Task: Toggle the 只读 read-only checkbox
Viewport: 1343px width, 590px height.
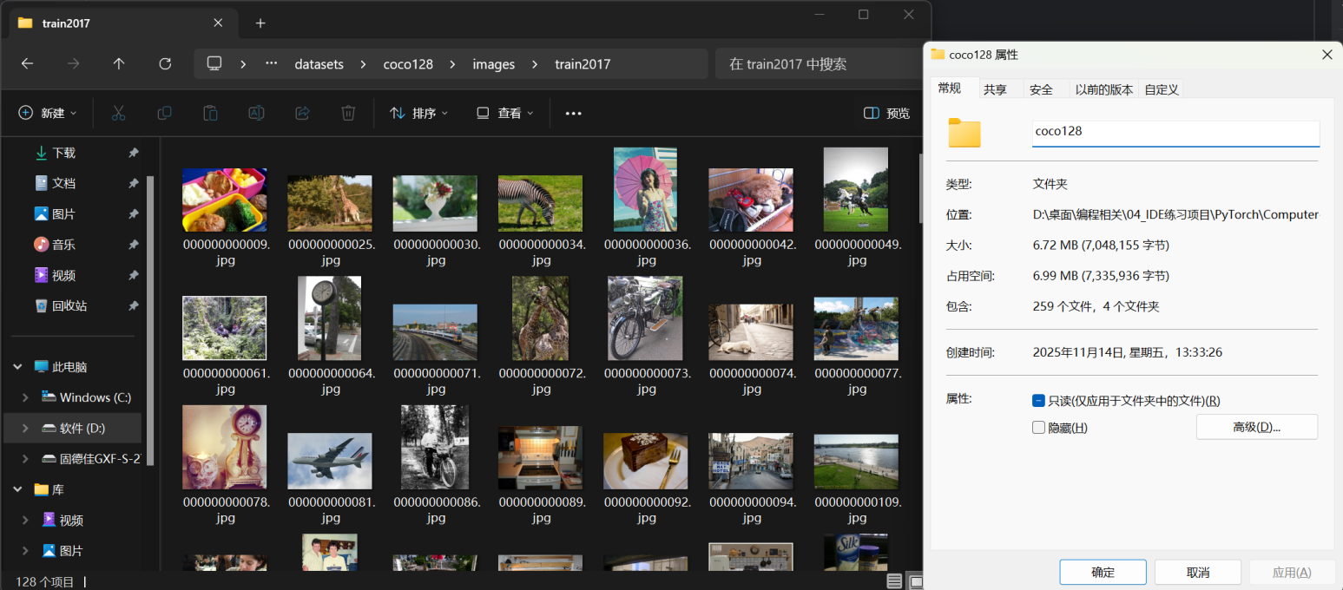Action: [1038, 401]
